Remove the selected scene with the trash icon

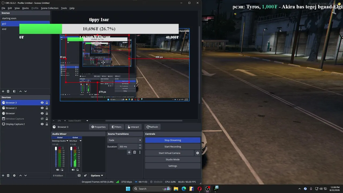pyautogui.click(x=8, y=91)
